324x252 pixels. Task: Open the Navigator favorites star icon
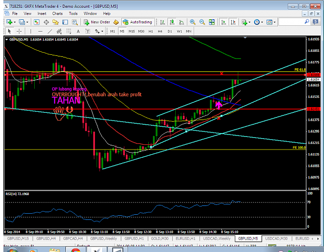[x=55, y=22]
